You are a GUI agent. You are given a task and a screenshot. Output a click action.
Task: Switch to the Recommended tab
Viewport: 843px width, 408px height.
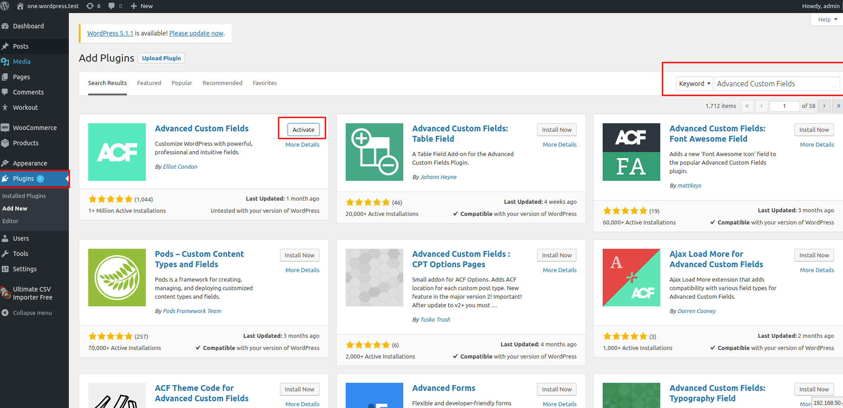pyautogui.click(x=222, y=83)
